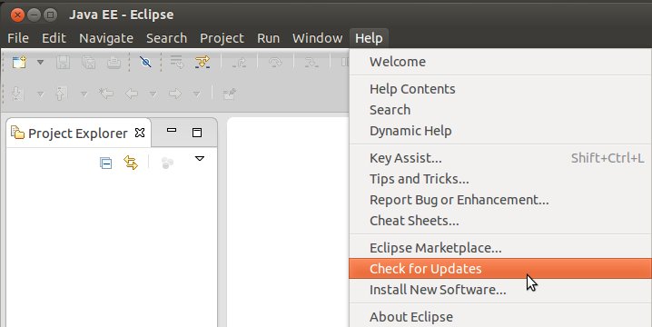Image resolution: width=652 pixels, height=327 pixels.
Task: Open the Run menu
Action: [268, 38]
